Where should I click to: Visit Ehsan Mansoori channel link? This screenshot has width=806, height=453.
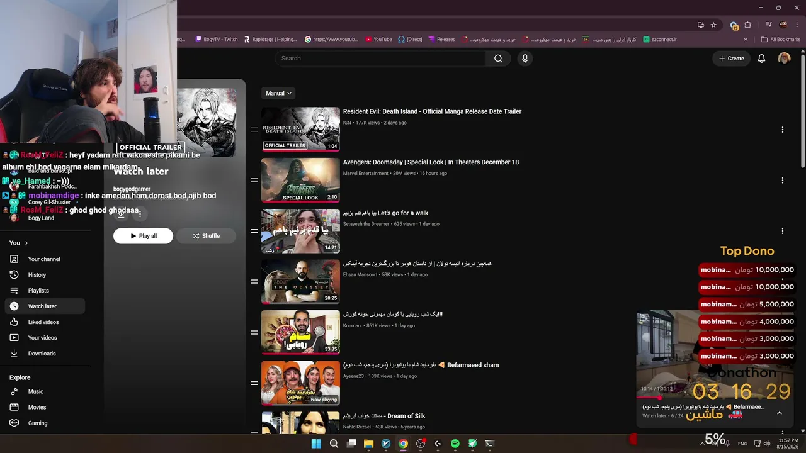pyautogui.click(x=360, y=275)
